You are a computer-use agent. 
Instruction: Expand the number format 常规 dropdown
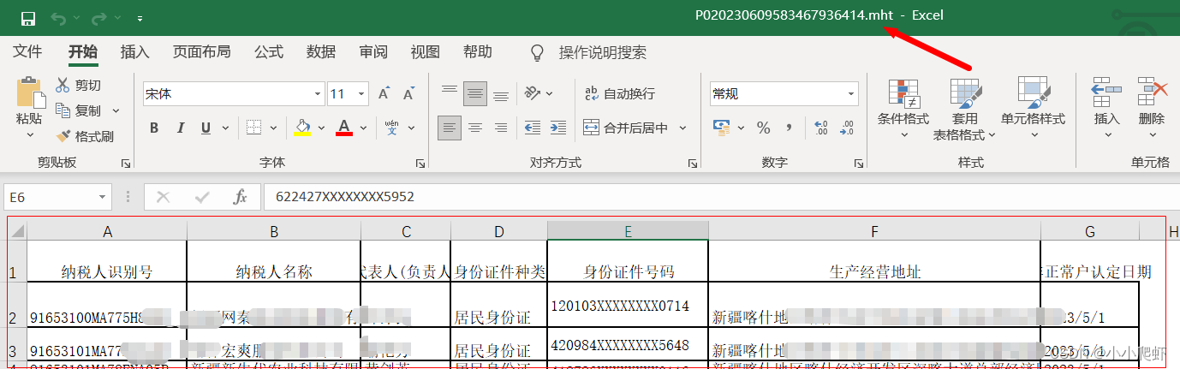point(851,93)
